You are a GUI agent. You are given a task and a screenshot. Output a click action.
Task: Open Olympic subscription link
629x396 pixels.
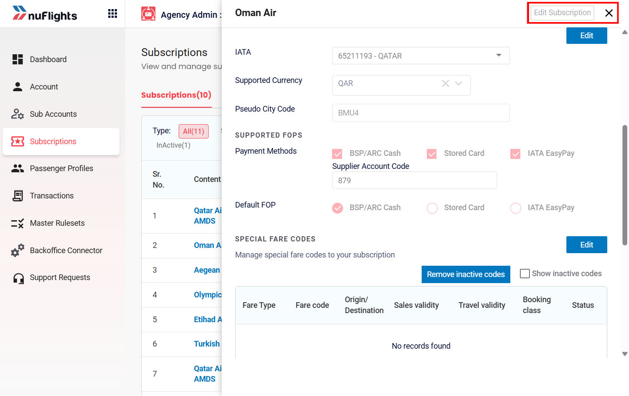point(208,295)
